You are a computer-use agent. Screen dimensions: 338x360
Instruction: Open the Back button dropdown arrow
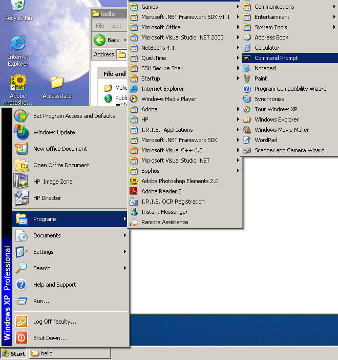click(125, 40)
